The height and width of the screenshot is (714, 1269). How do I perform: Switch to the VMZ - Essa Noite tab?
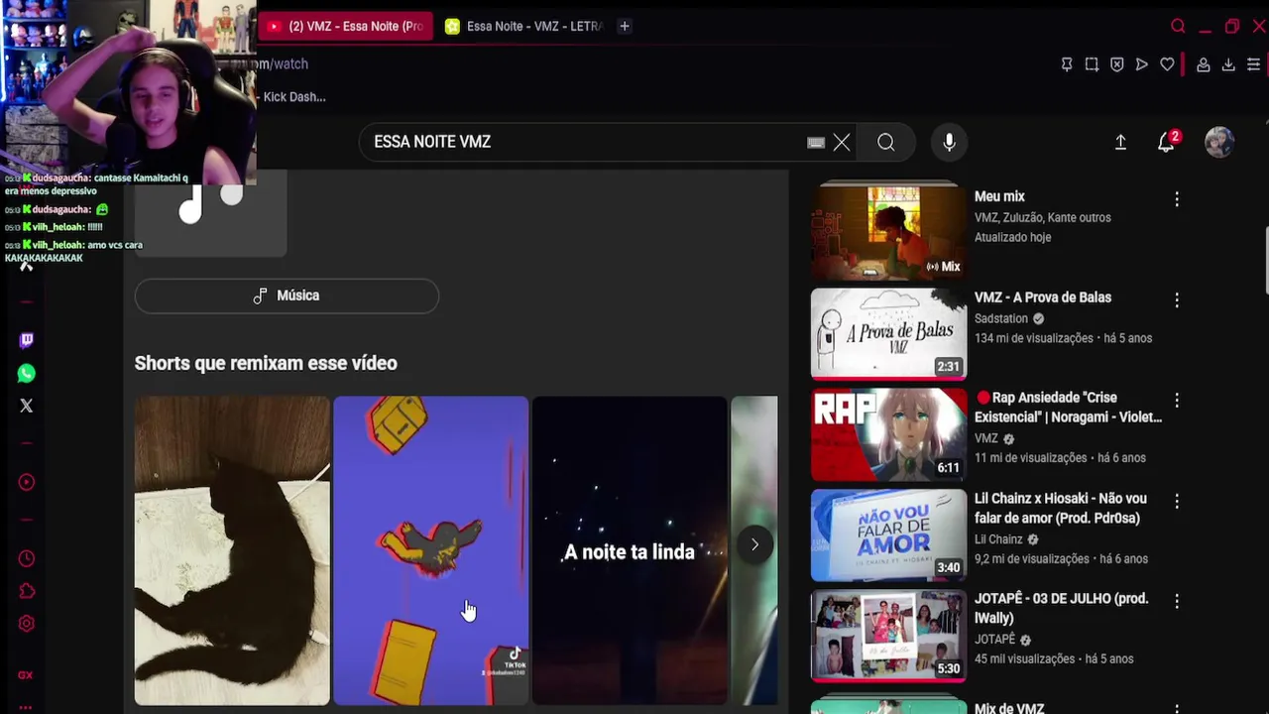(x=346, y=27)
